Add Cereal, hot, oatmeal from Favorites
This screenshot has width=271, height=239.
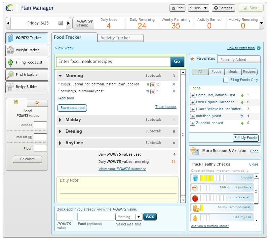pyautogui.click(x=193, y=95)
